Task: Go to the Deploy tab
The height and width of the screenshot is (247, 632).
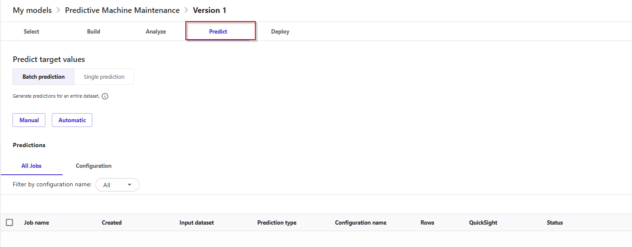Action: pos(280,31)
